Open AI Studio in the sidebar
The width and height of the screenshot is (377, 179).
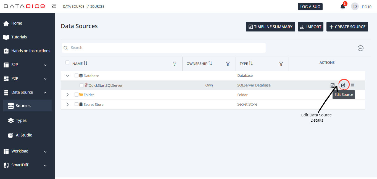tap(24, 135)
